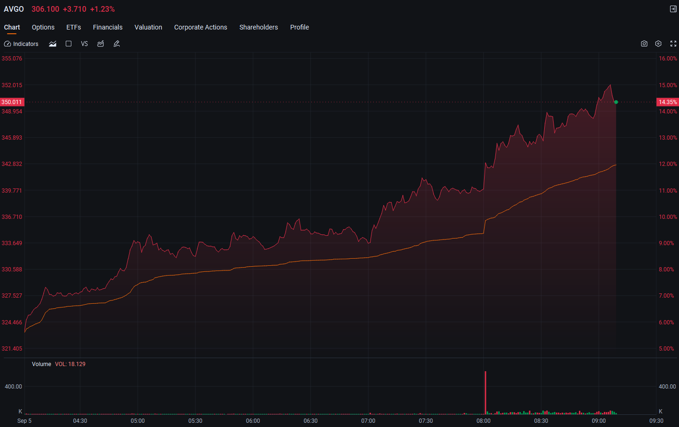The image size is (679, 427).
Task: Open the Options tab
Action: (x=43, y=27)
